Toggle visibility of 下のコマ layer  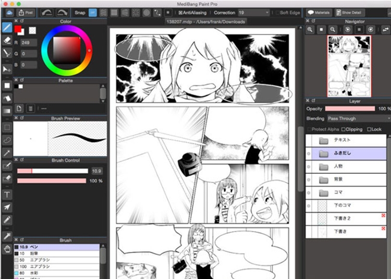(309, 205)
